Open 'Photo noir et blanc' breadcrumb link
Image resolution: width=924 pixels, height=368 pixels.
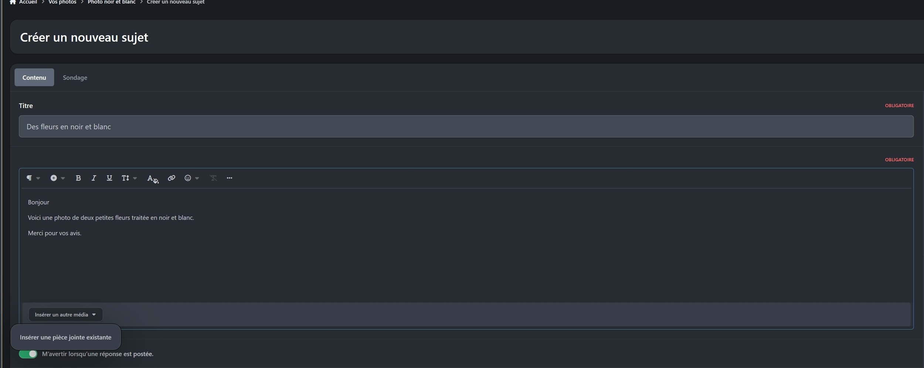111,2
